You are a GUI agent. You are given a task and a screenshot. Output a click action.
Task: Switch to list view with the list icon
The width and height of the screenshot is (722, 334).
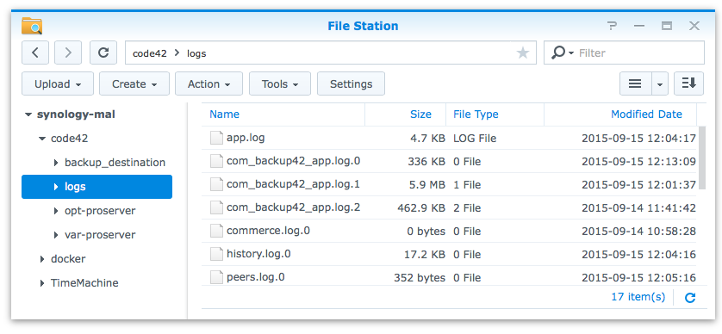636,83
